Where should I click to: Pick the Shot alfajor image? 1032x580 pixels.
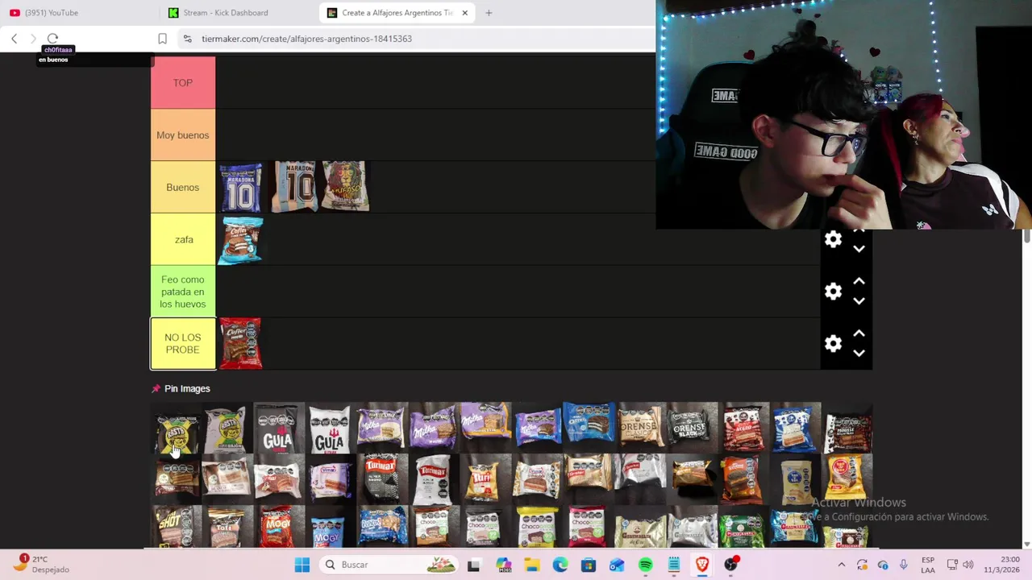175,528
